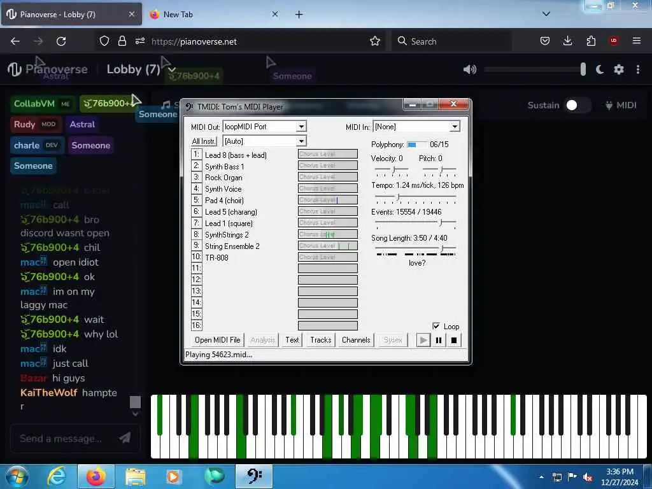
Task: Select user Rudy MOD in list
Action: click(36, 124)
